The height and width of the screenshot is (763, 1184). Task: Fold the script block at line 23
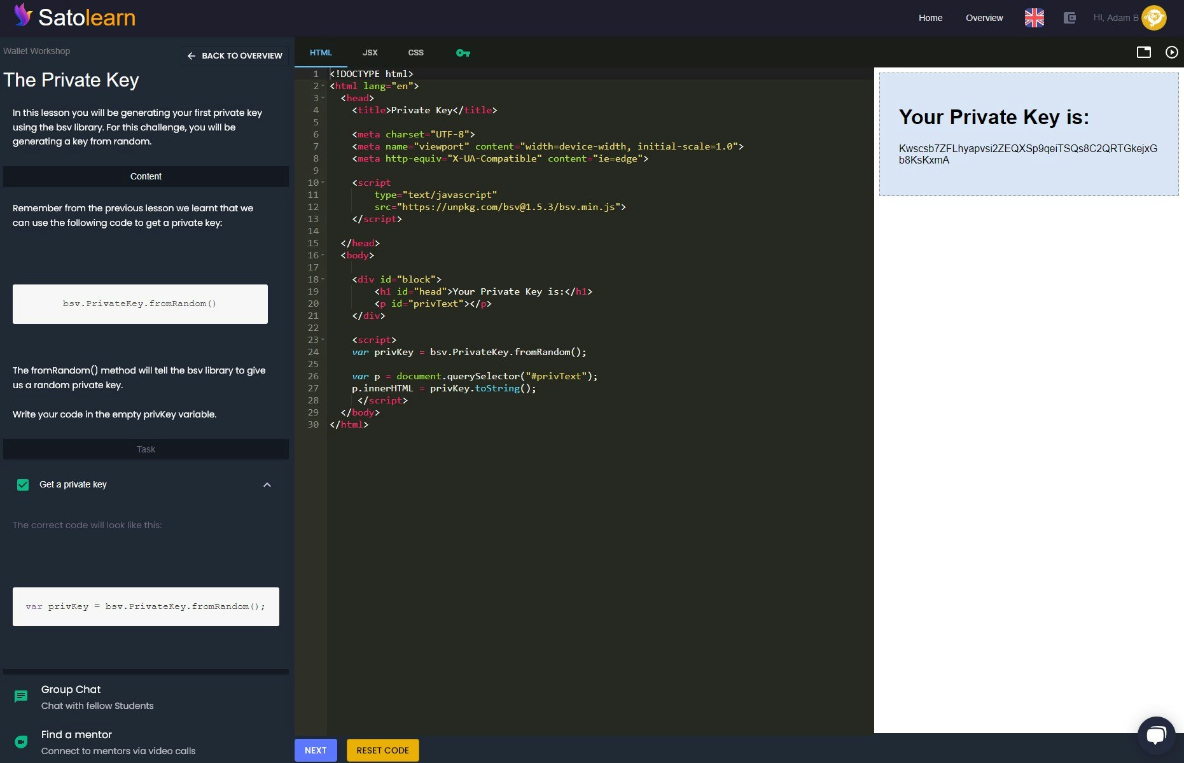(323, 340)
